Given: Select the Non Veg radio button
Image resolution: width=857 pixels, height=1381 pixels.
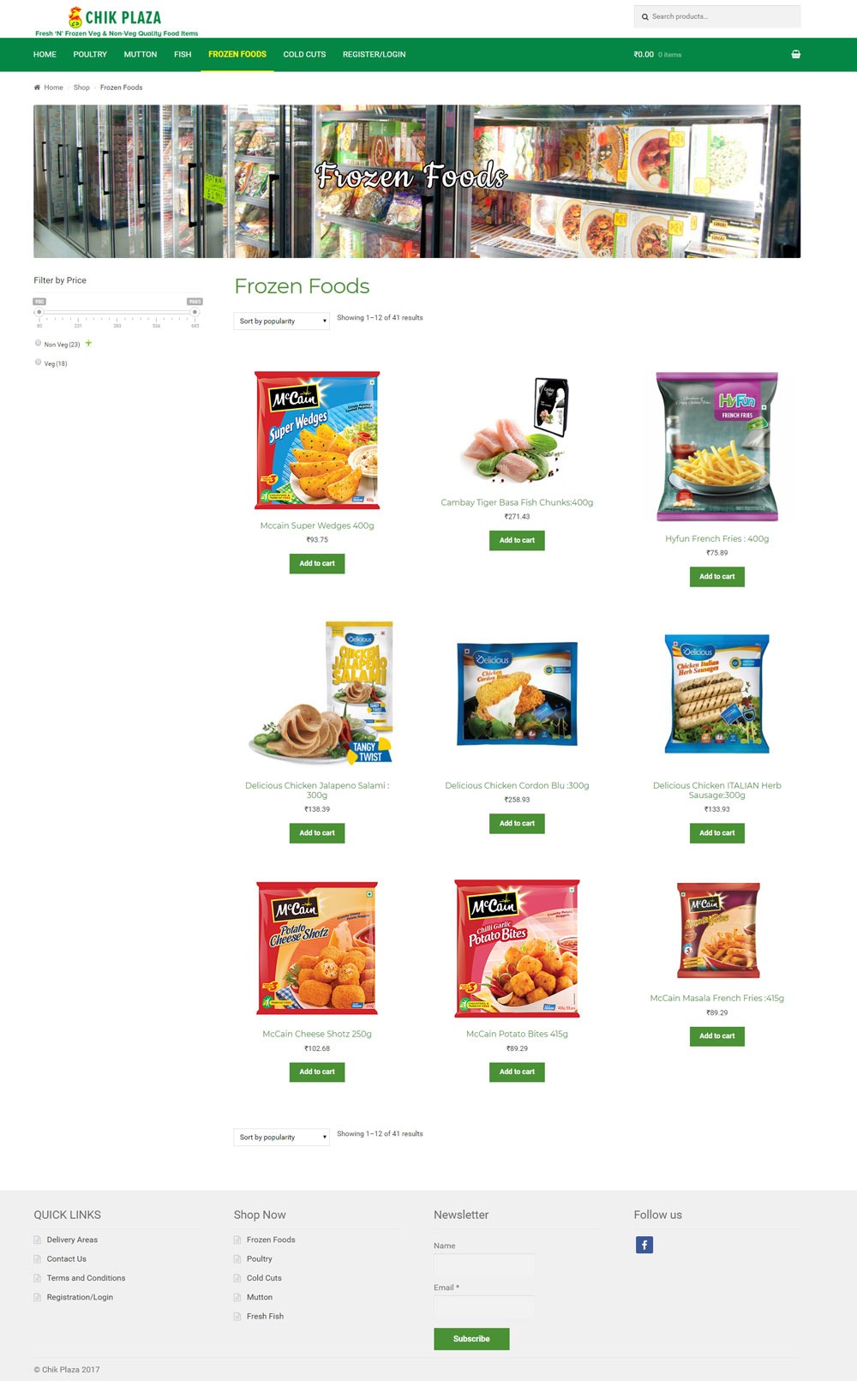Looking at the screenshot, I should (x=38, y=343).
